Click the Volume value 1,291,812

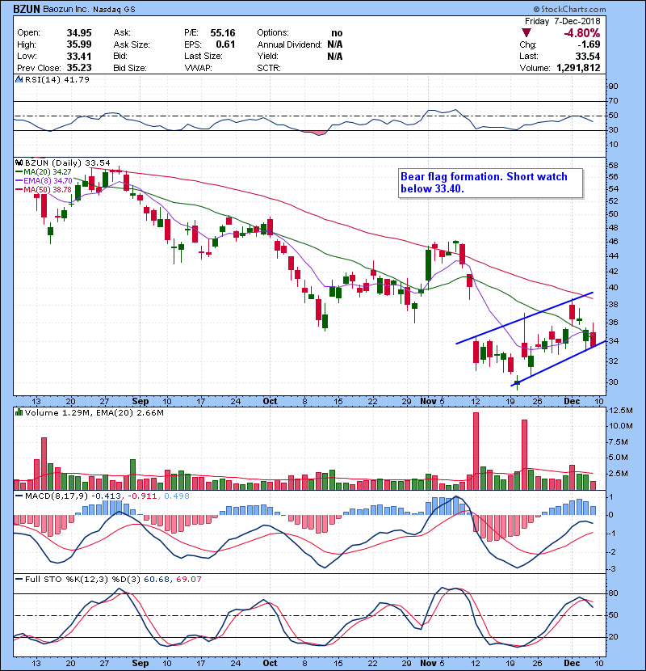pos(578,68)
